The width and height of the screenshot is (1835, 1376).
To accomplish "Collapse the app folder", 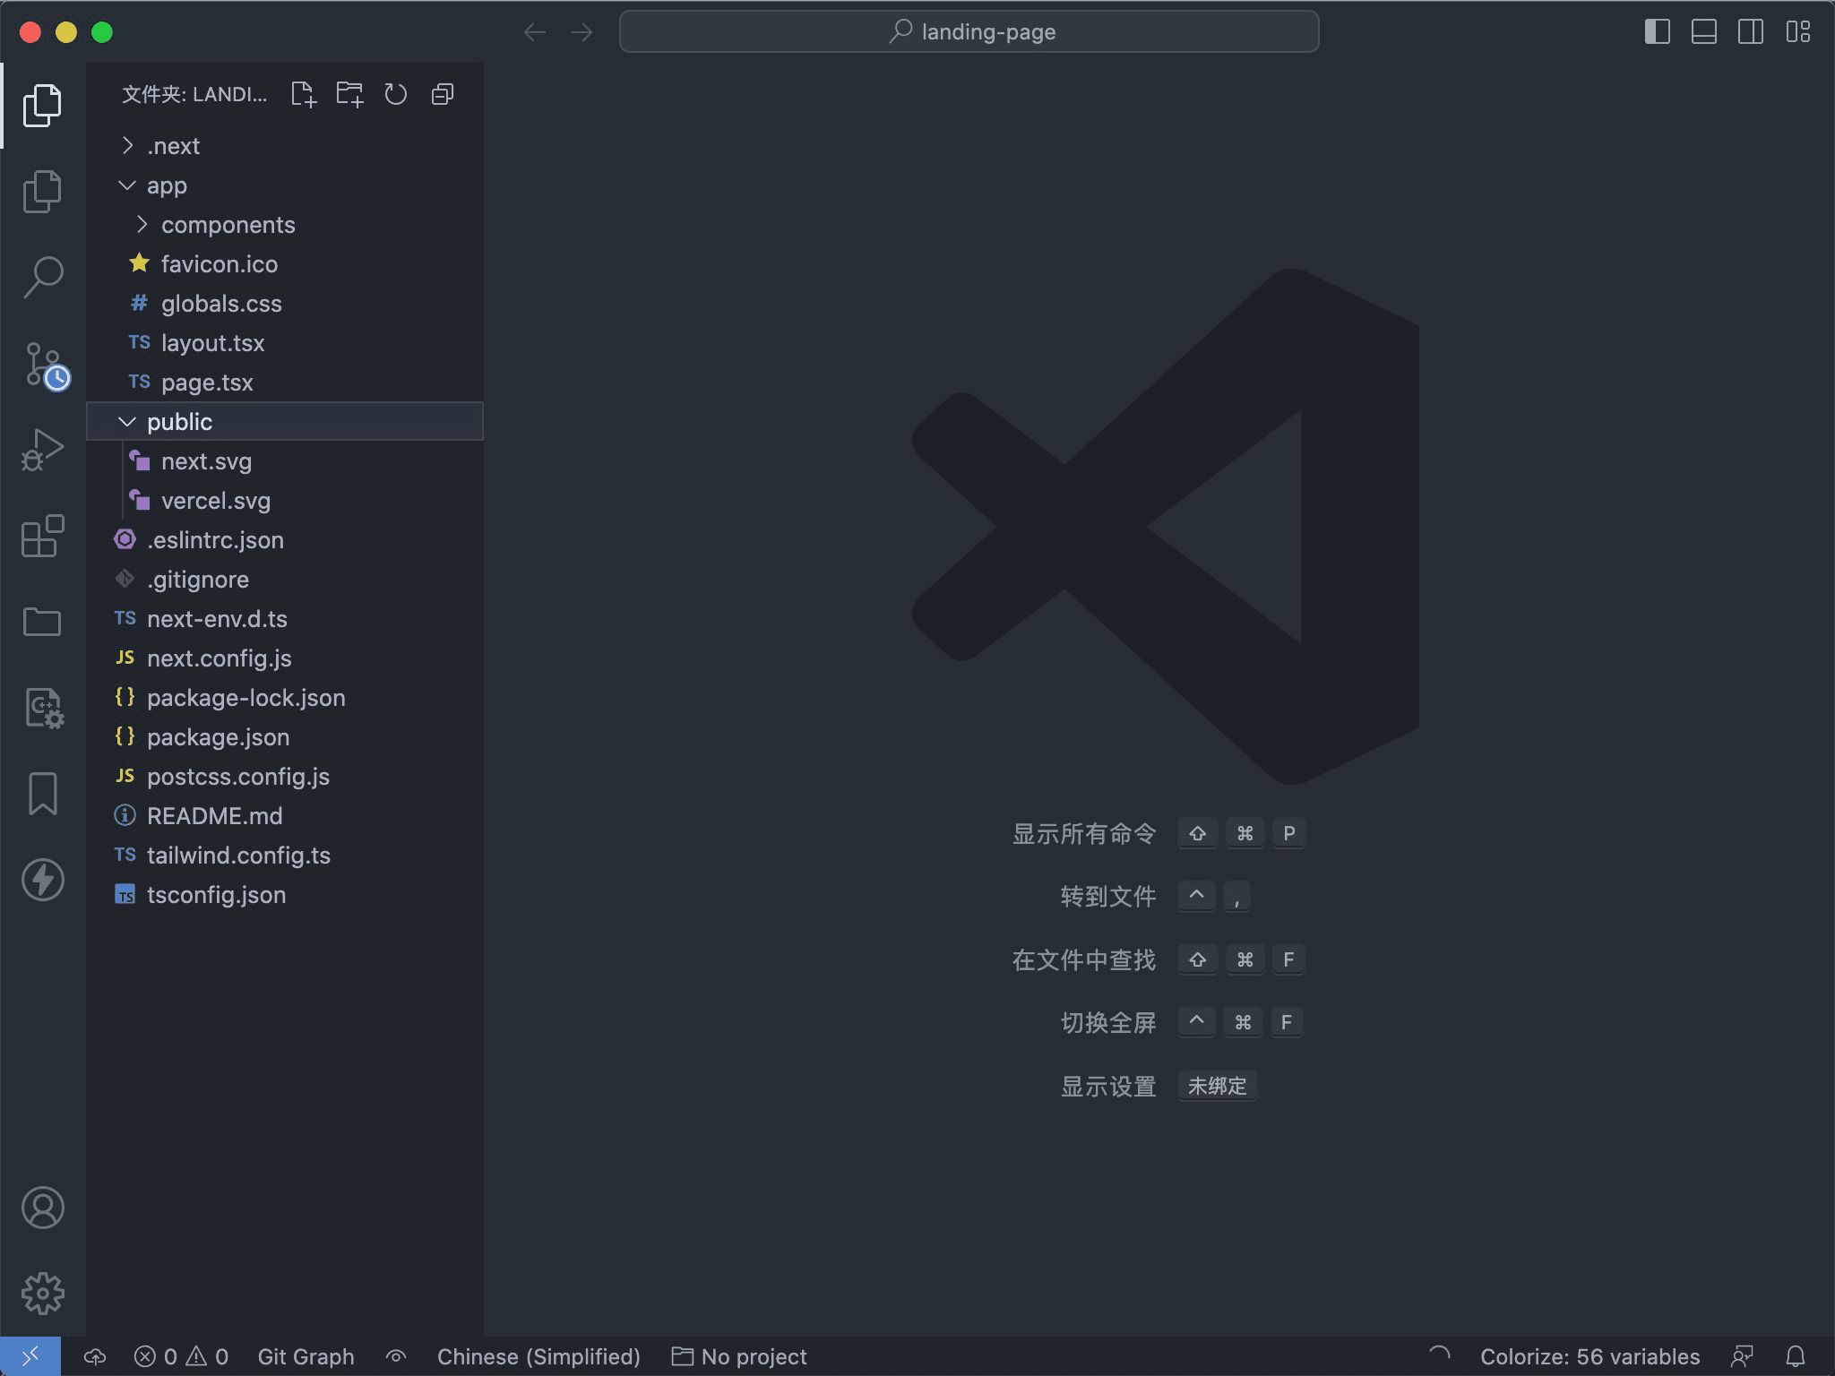I will tap(285, 185).
